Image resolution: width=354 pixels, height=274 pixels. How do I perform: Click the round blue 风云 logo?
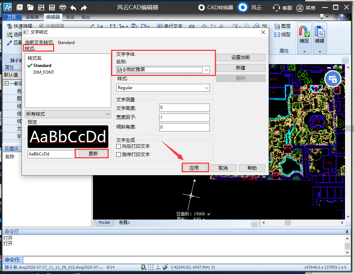pos(243,8)
